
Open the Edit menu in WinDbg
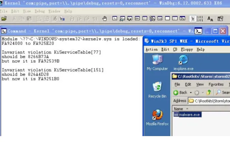click(x=15, y=11)
